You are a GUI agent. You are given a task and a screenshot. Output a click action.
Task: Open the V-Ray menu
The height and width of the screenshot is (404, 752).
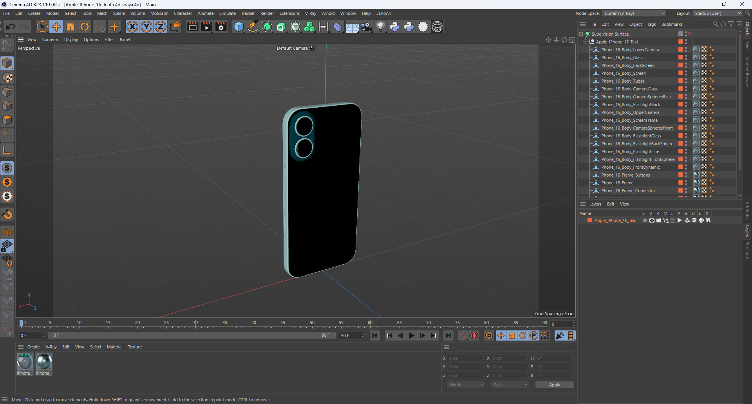tap(311, 13)
